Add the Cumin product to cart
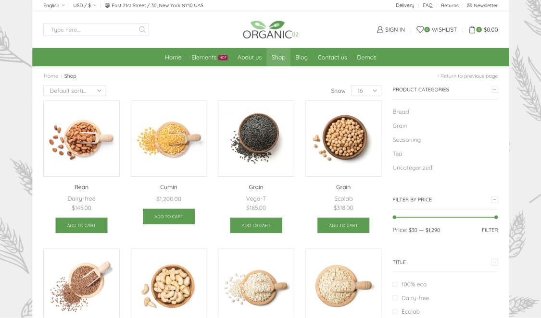This screenshot has height=318, width=541. pos(169,216)
